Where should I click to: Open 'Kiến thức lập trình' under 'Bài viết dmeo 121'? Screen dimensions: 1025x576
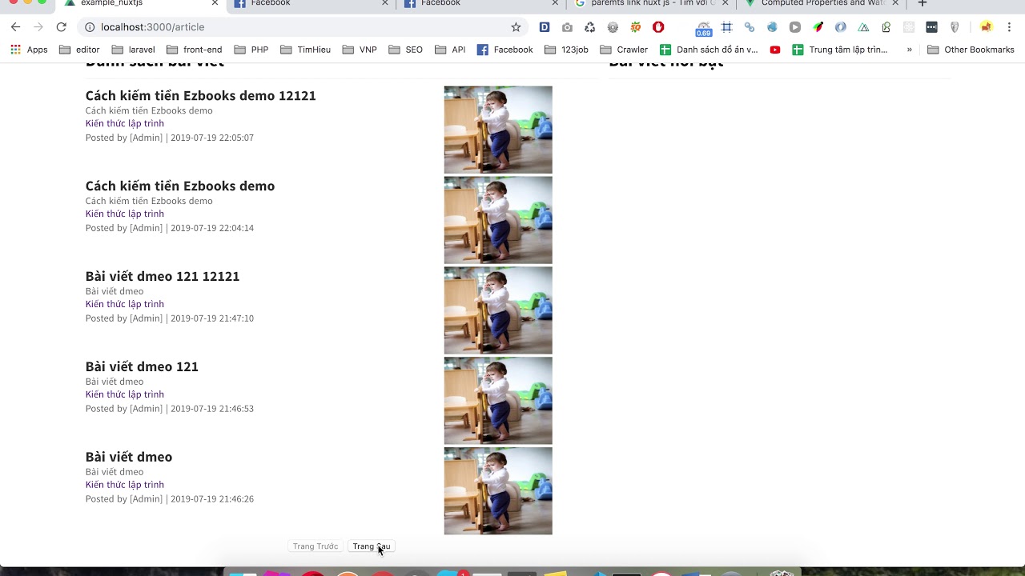pos(125,394)
